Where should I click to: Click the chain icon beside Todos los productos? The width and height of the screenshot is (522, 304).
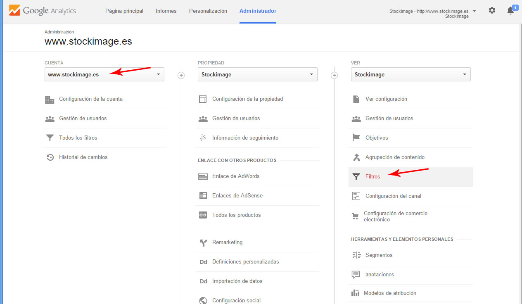point(203,215)
